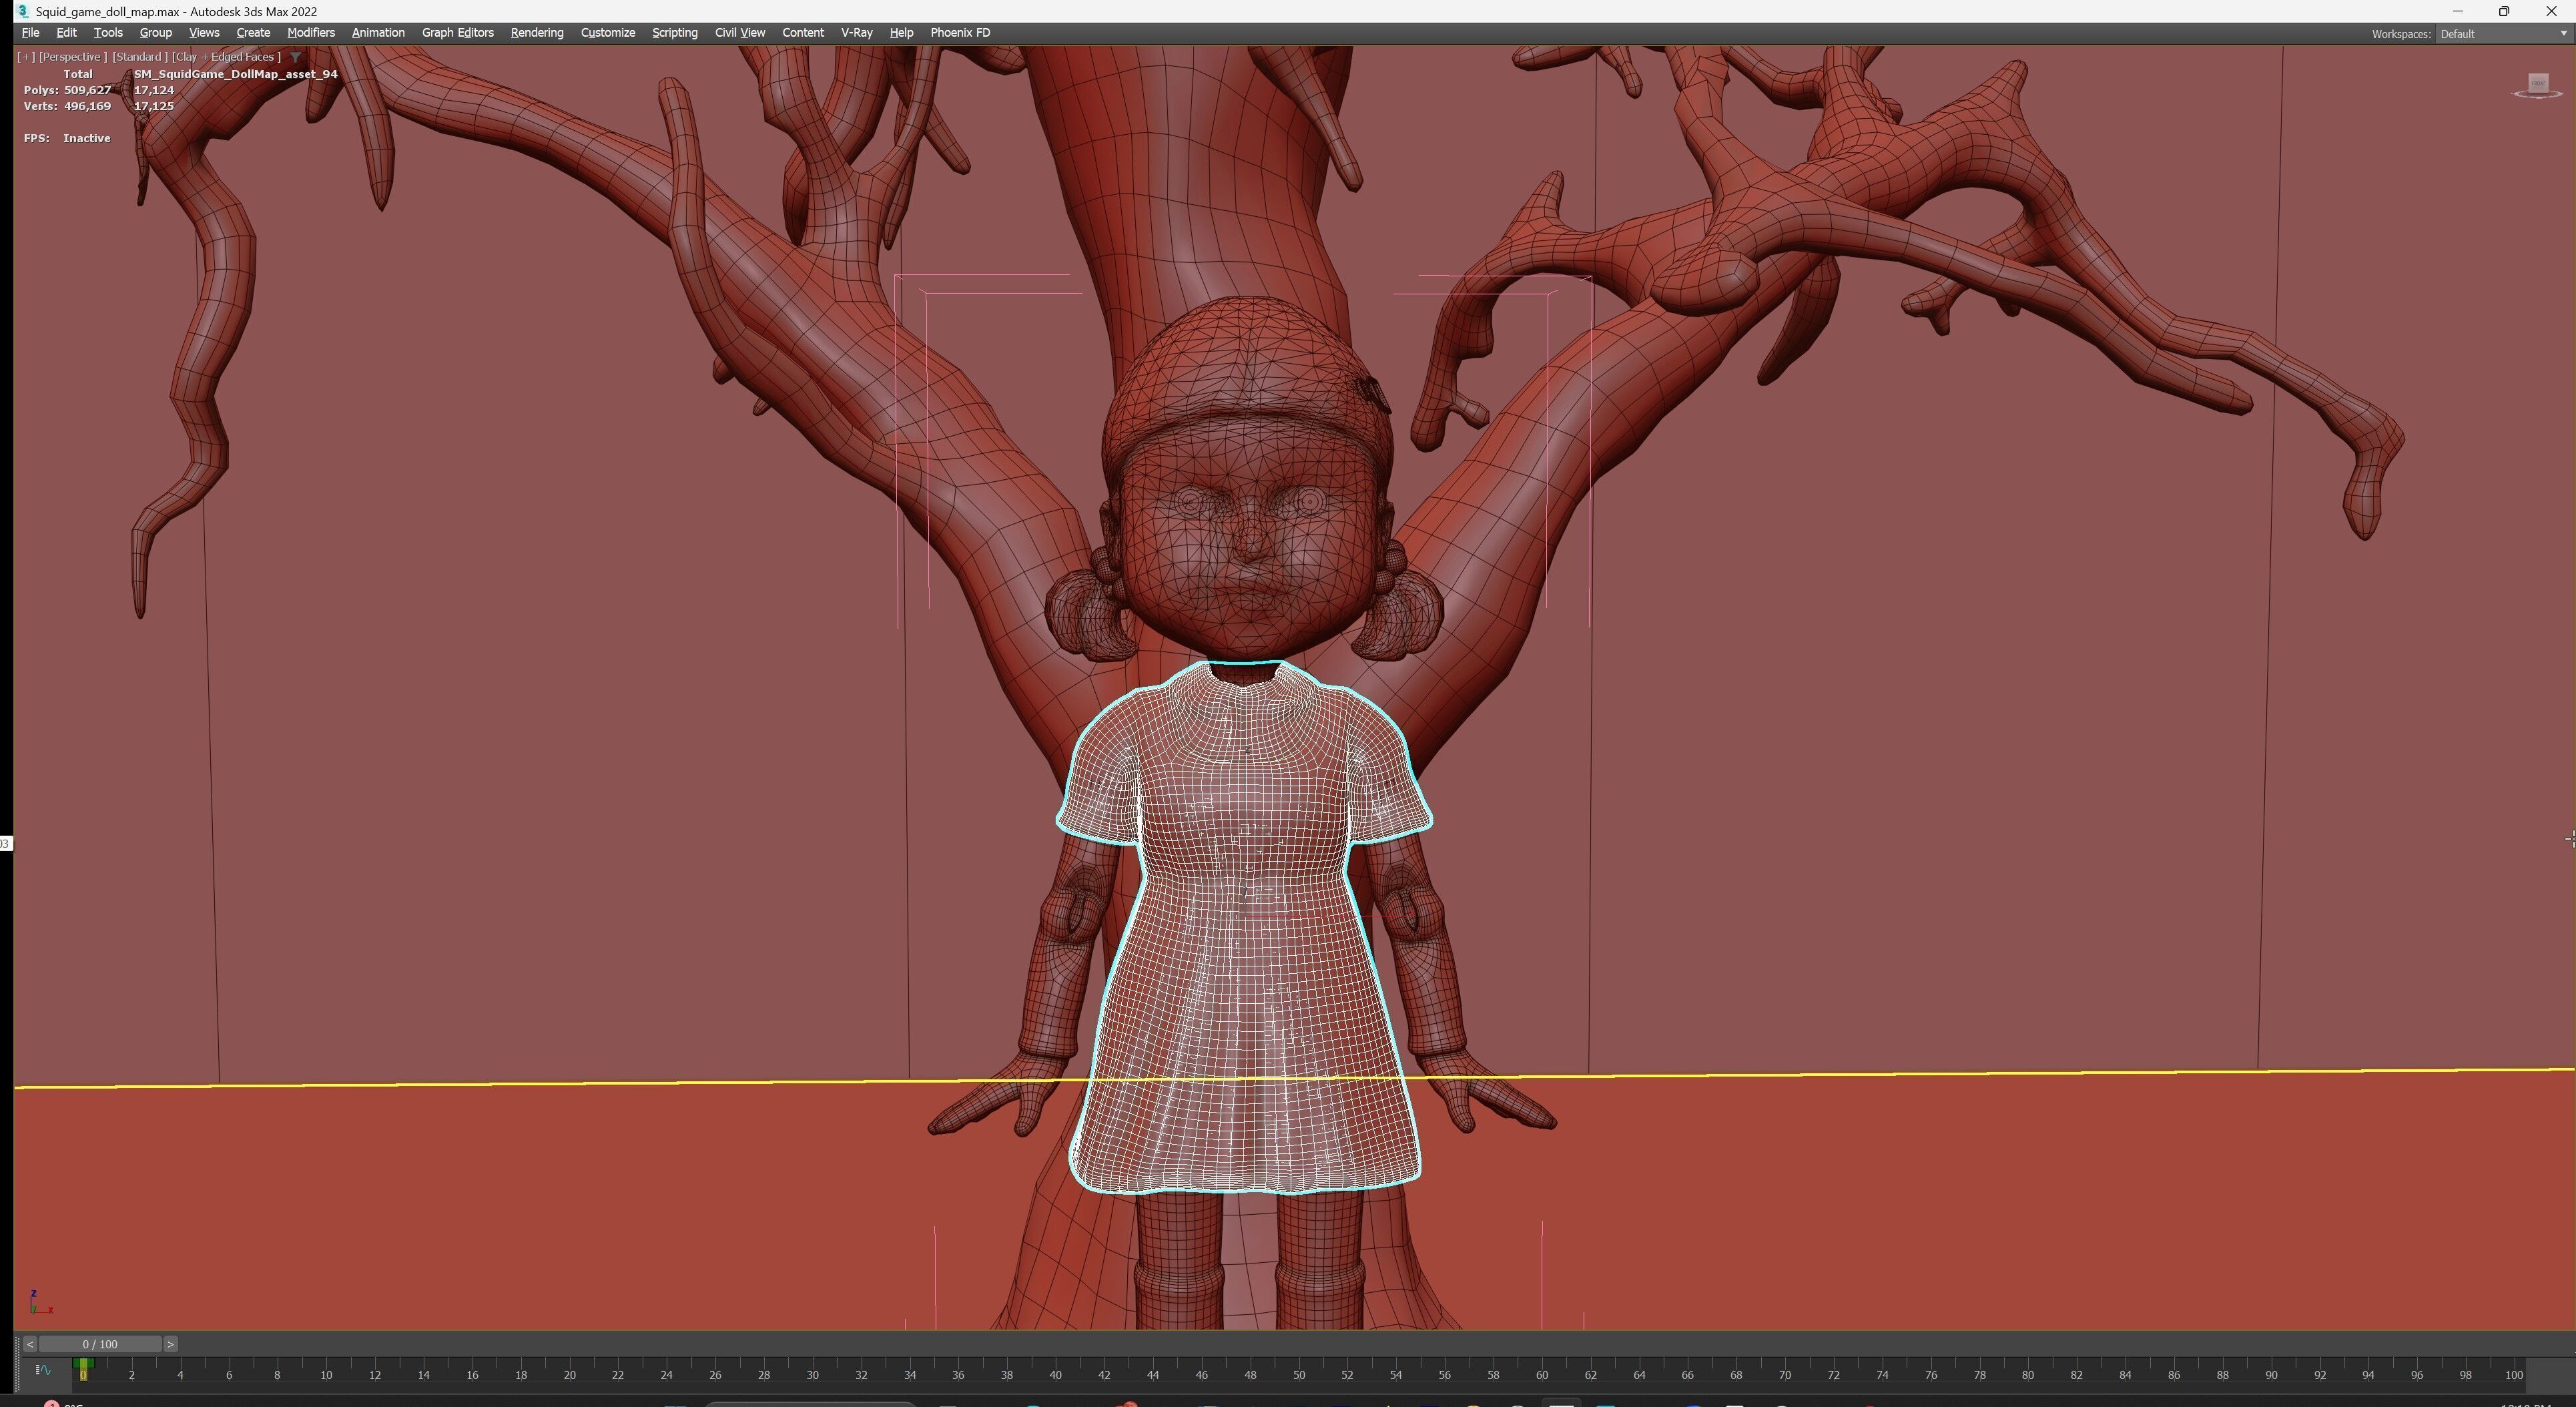Click frame 50 on the trackbar
This screenshot has width=2576, height=1407.
coord(1299,1375)
